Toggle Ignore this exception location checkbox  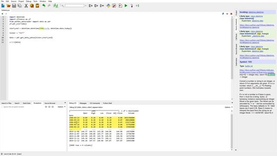click(x=2, y=107)
